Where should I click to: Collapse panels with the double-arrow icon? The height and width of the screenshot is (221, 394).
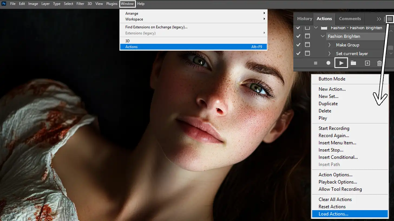[379, 19]
